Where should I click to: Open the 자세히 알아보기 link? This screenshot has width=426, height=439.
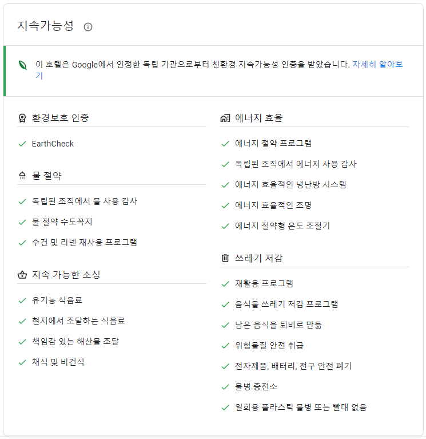(377, 65)
